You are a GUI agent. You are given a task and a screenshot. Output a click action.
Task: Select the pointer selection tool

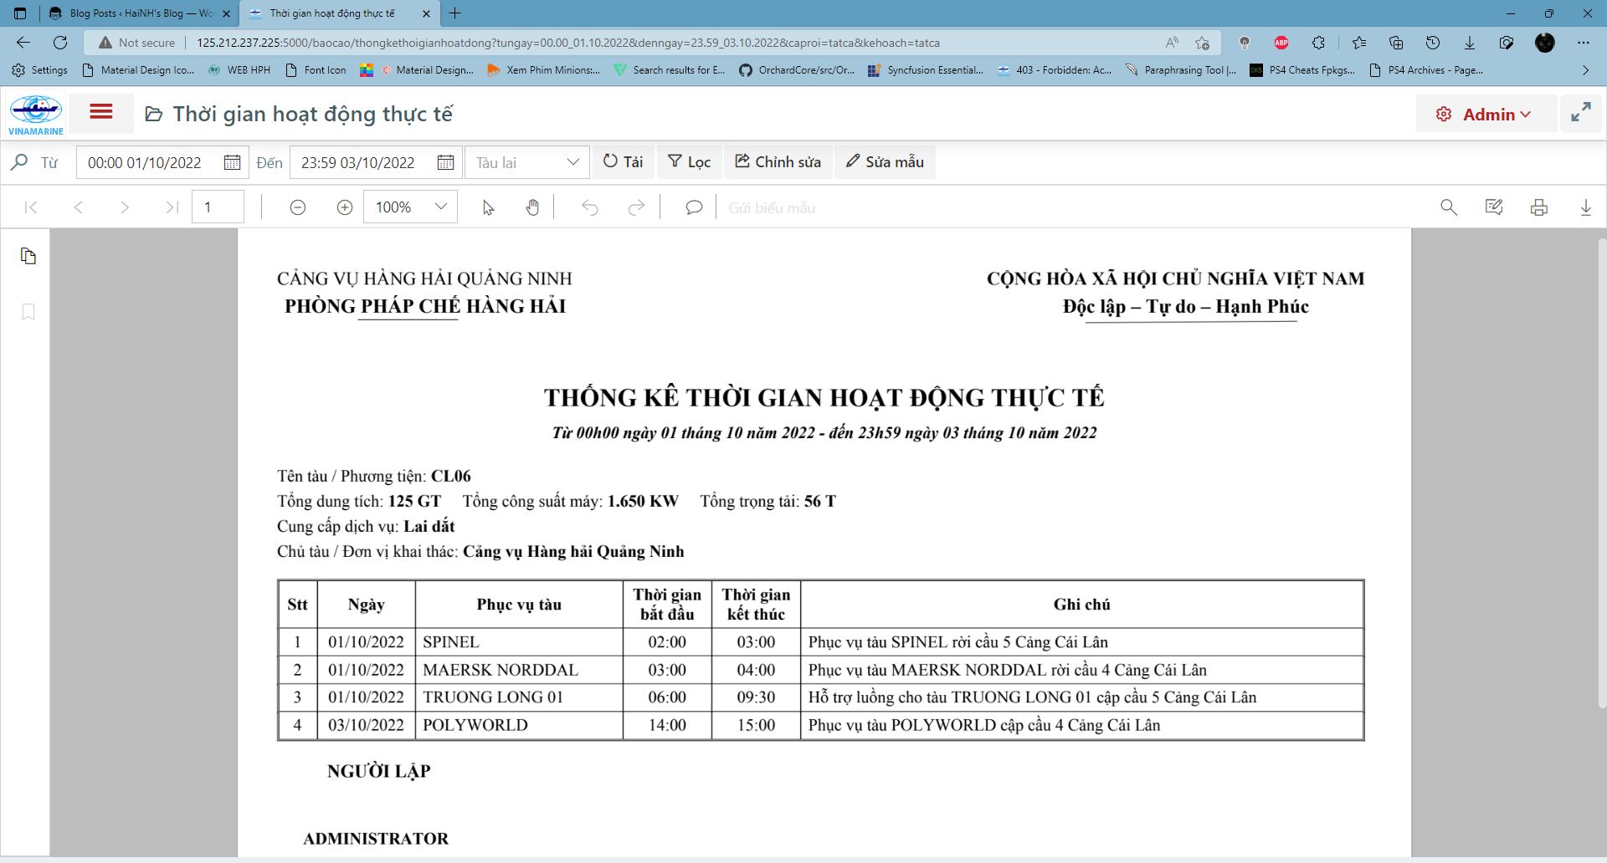pyautogui.click(x=488, y=207)
